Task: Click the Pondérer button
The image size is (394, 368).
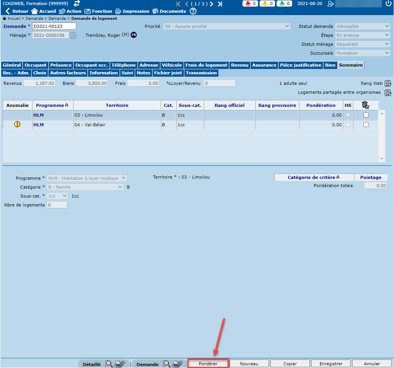Action: pos(208,364)
